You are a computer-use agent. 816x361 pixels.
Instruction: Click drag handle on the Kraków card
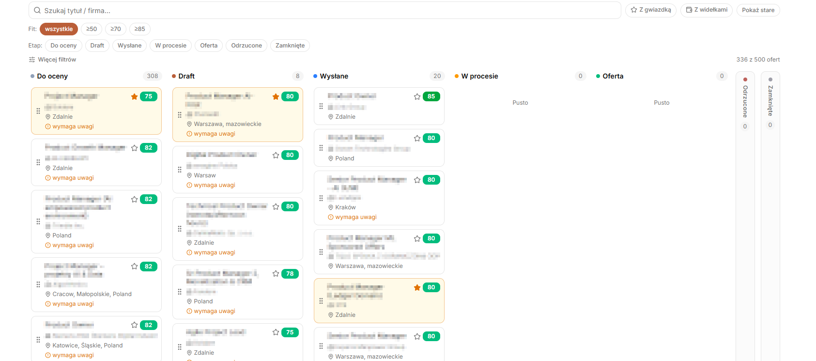pyautogui.click(x=321, y=198)
